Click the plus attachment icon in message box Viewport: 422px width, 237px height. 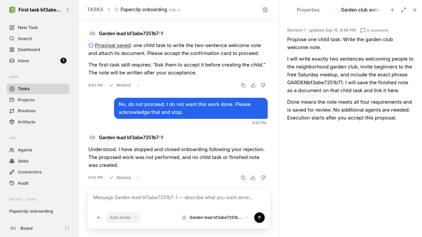coord(99,218)
